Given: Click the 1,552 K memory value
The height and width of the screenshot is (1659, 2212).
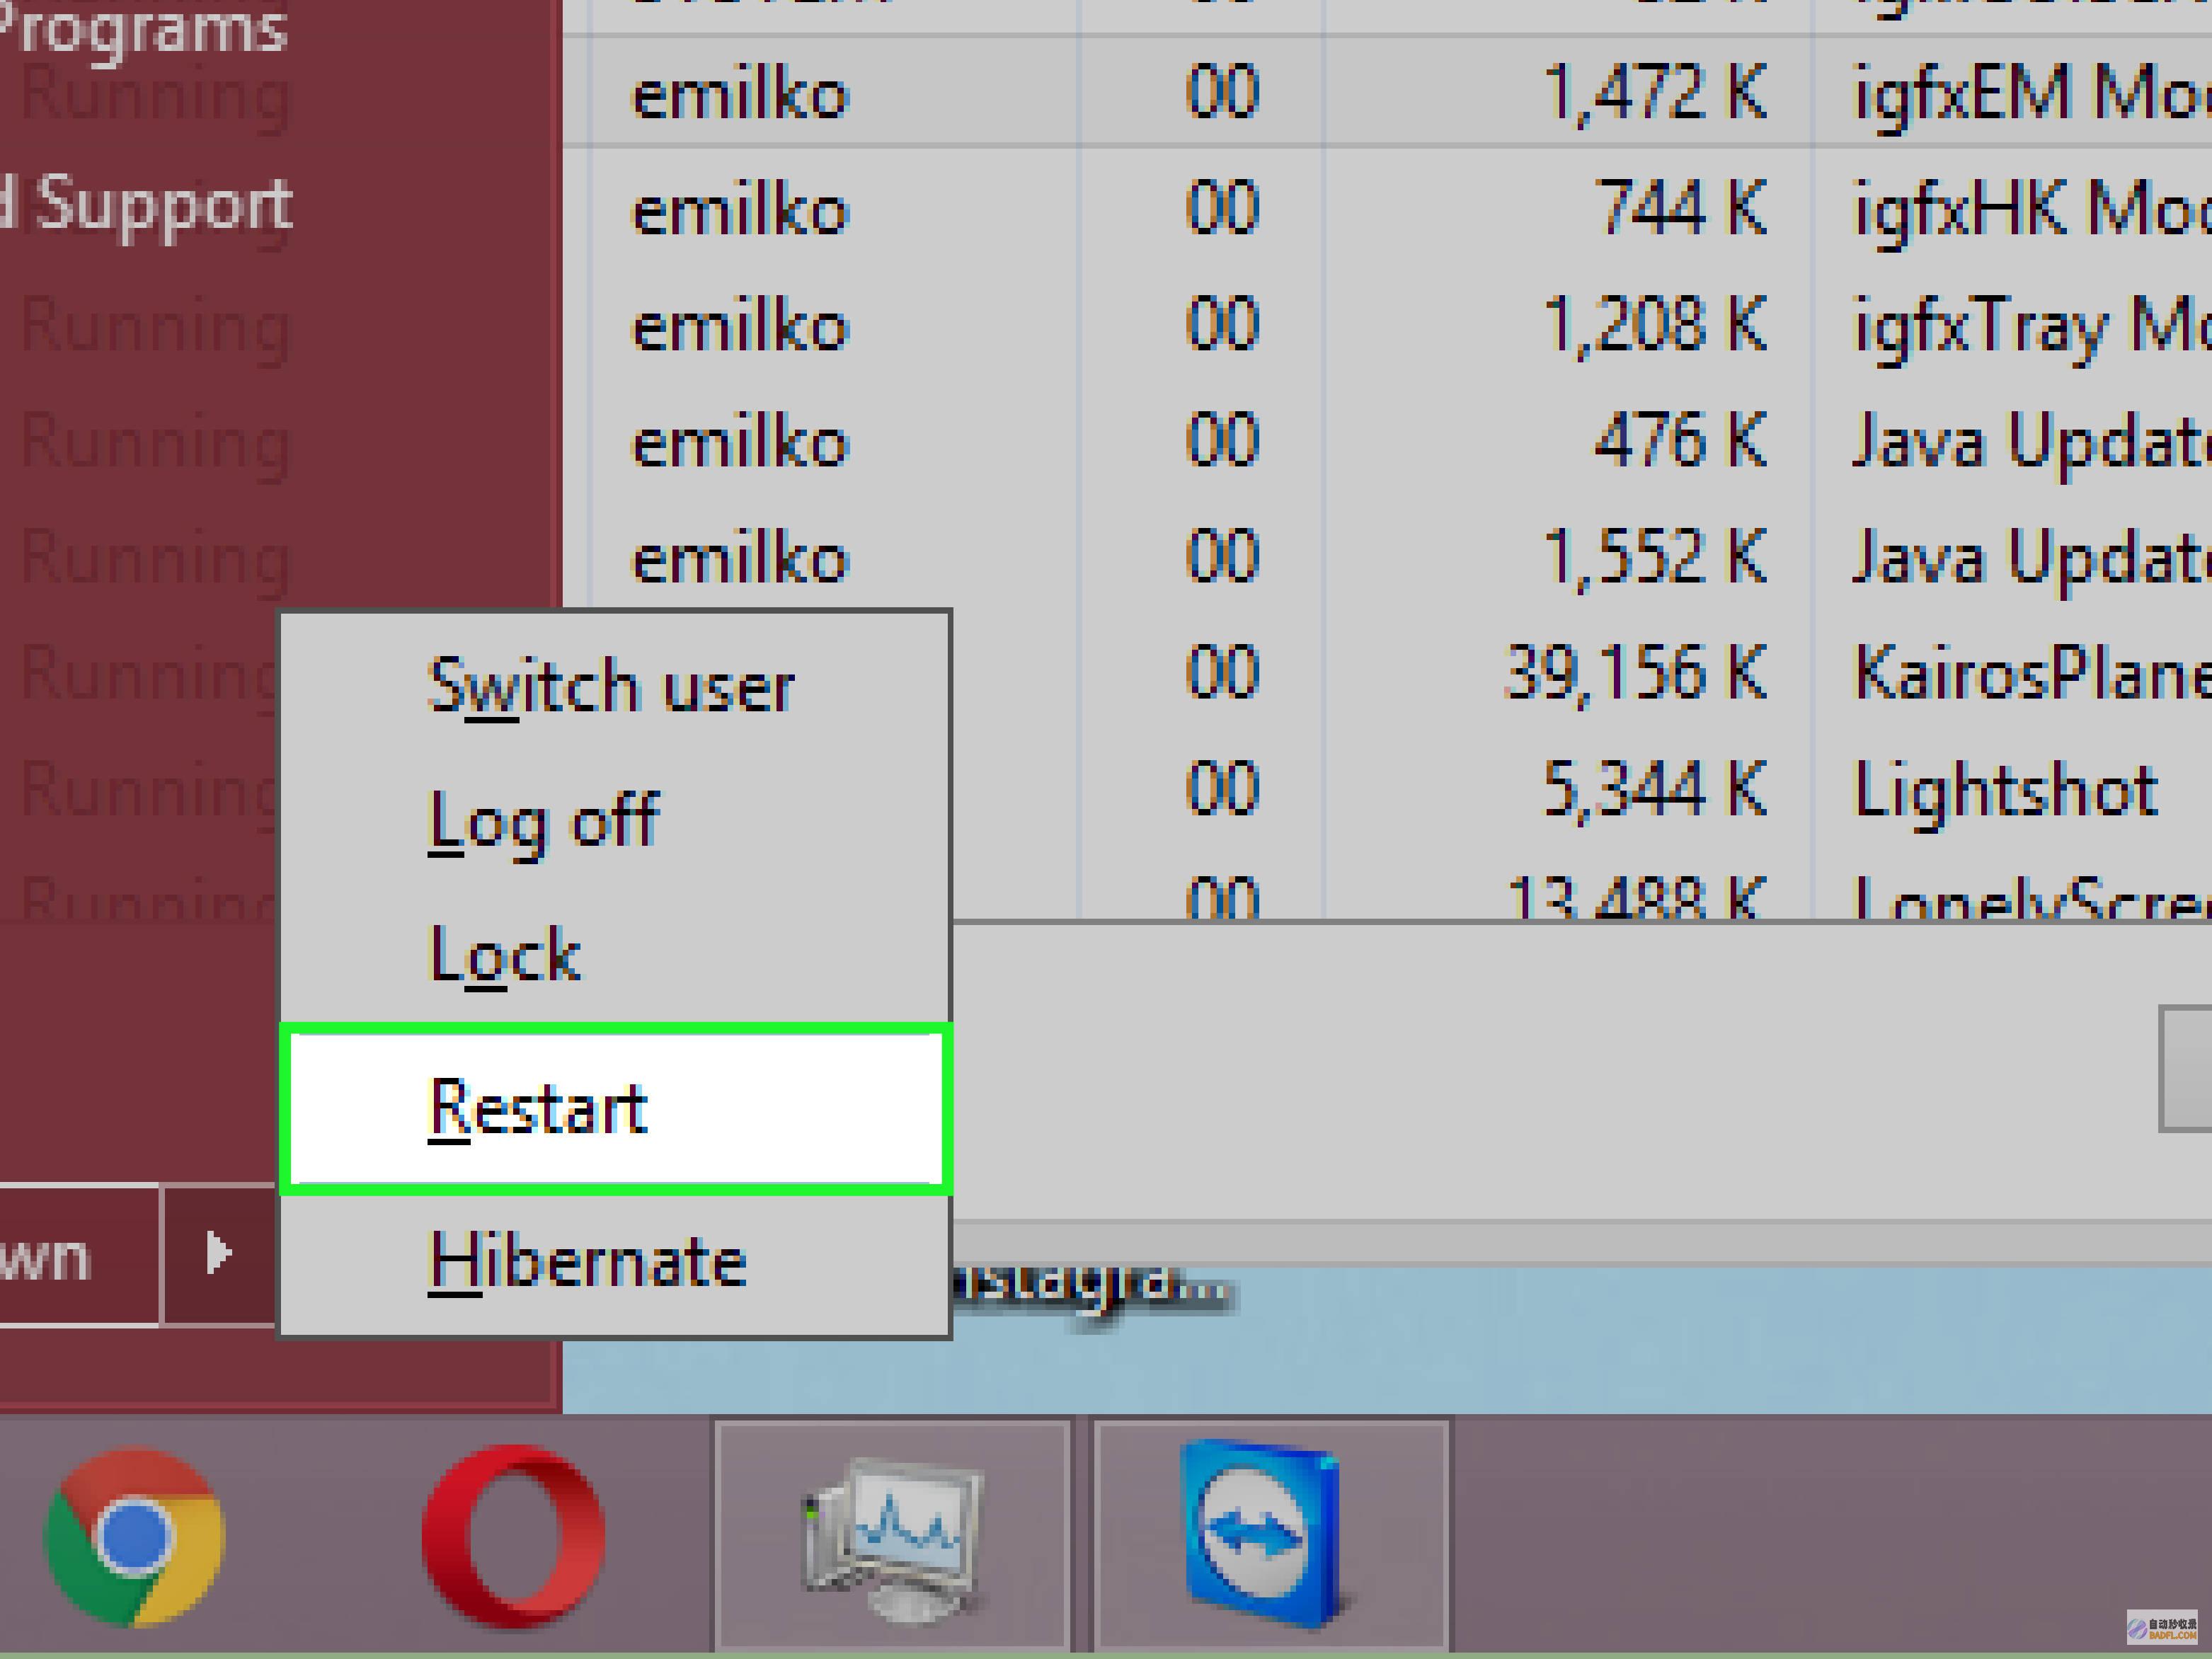Looking at the screenshot, I should pyautogui.click(x=1655, y=557).
